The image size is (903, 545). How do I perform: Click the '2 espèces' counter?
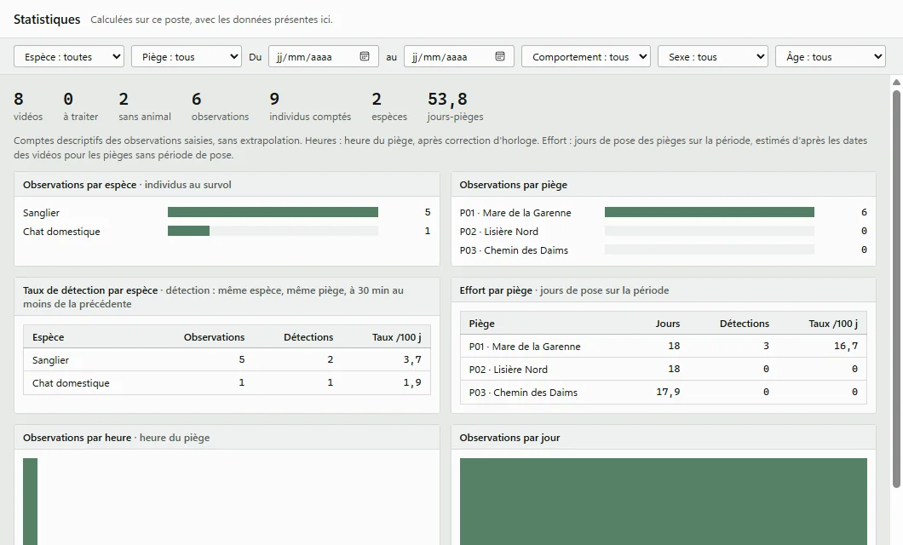[x=389, y=107]
